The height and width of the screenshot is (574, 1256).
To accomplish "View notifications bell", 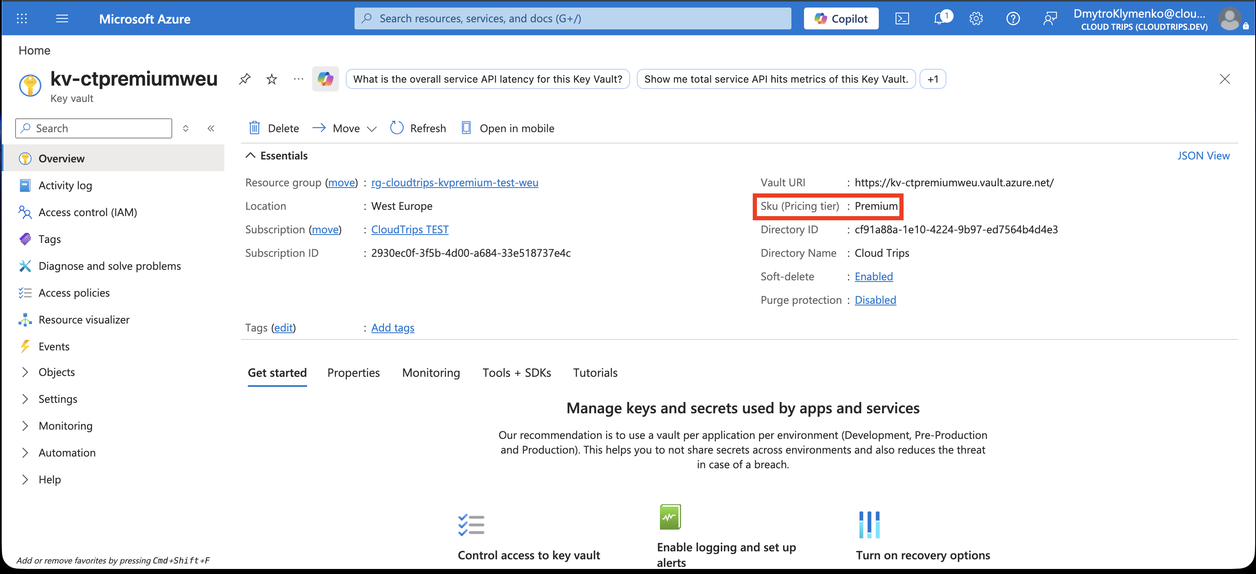I will (940, 18).
